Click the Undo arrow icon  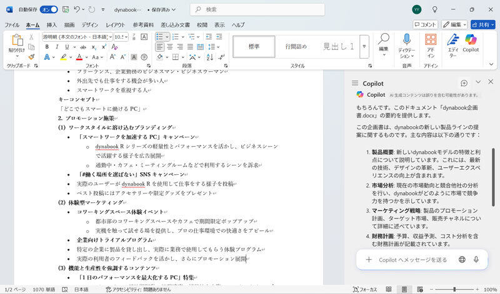tap(76, 9)
